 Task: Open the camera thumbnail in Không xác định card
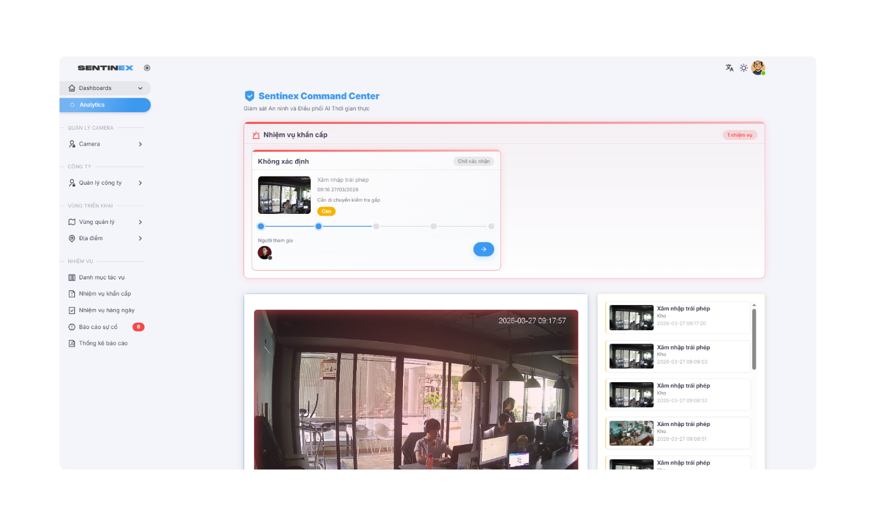pyautogui.click(x=284, y=195)
